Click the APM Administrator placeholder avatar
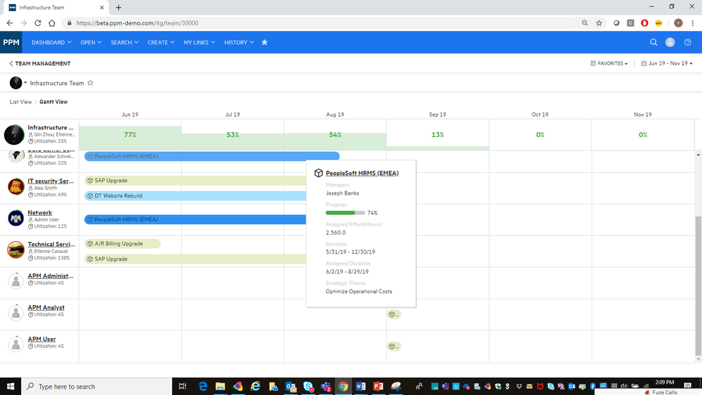 point(15,281)
